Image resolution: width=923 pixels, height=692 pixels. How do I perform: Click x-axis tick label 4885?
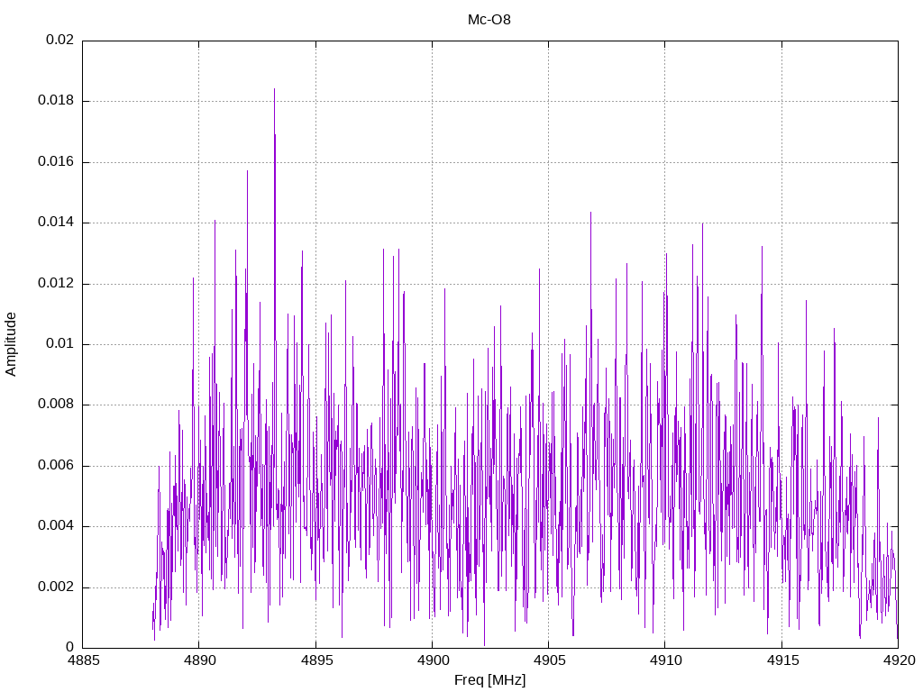[82, 660]
